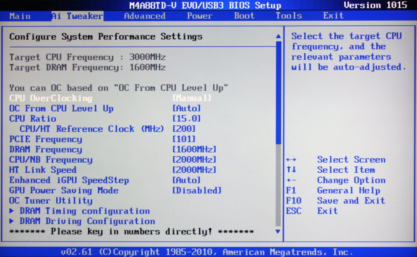Click the American Megatrends copyright line
This screenshot has width=417, height=257.
(x=207, y=252)
